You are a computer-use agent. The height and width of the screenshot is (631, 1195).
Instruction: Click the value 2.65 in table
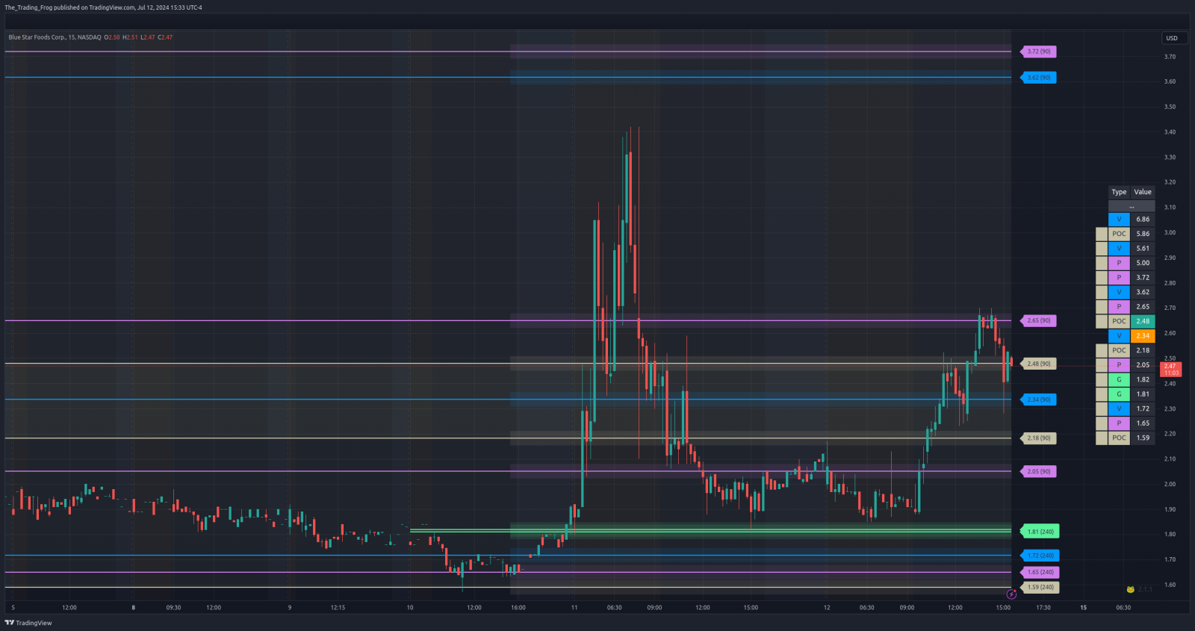tap(1143, 307)
